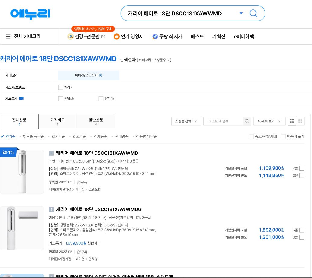The height and width of the screenshot is (278, 312).
Task: Sort by 판매량순
Action: (x=121, y=136)
